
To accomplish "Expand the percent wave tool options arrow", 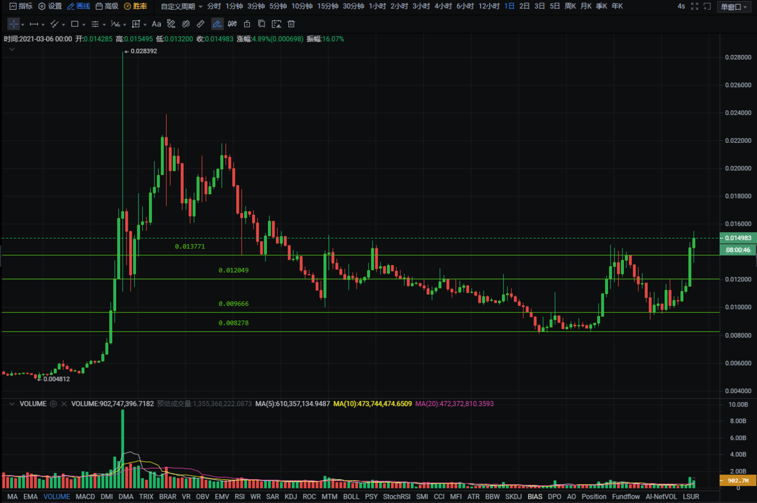I will tap(124, 24).
